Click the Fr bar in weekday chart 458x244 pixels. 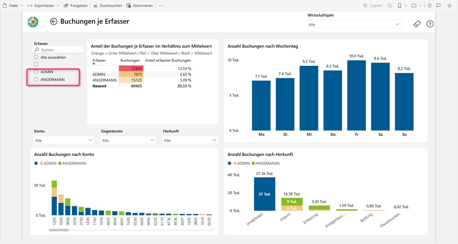357,95
